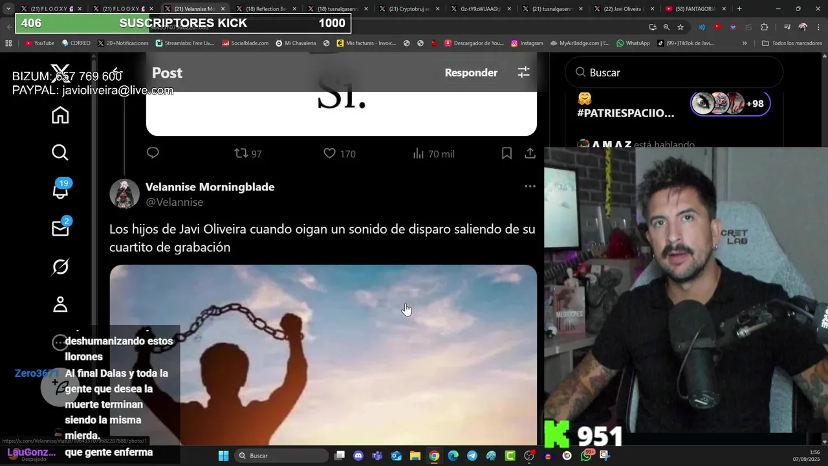This screenshot has height=466, width=828.
Task: Open the profile person icon in sidebar
Action: (x=60, y=304)
